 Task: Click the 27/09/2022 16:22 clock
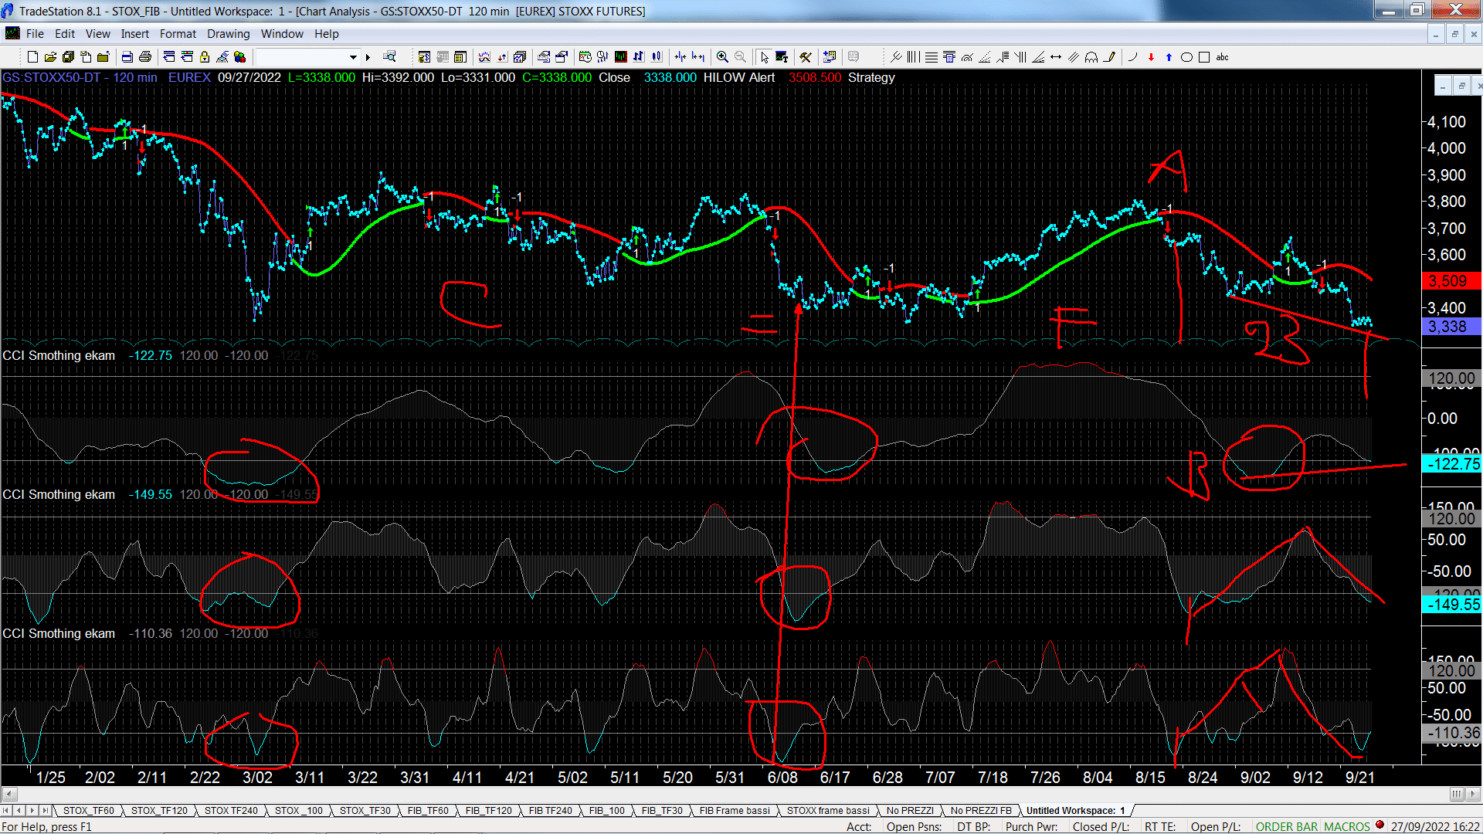1435,827
